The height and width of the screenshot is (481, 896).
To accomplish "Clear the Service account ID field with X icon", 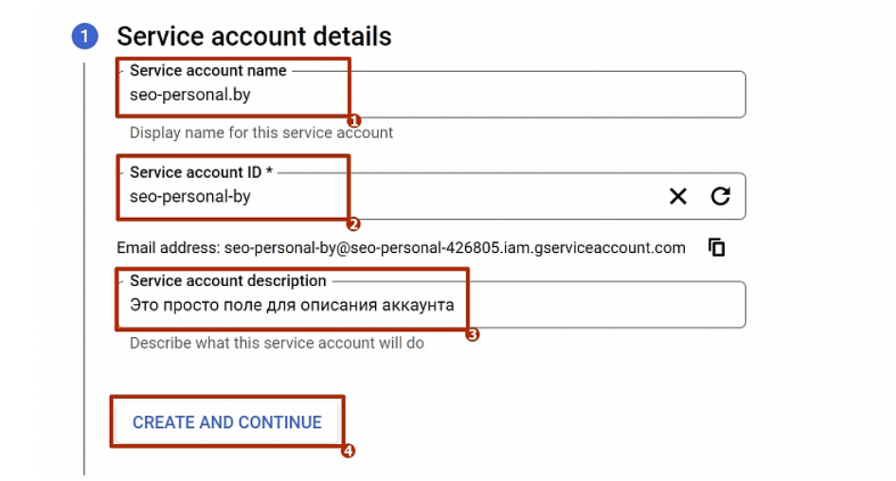I will (678, 196).
